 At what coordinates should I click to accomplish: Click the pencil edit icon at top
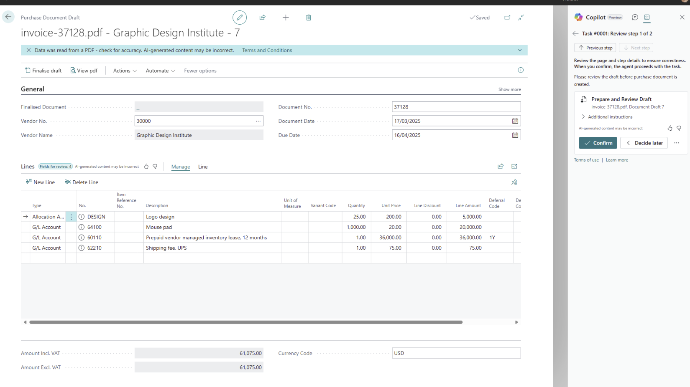click(x=240, y=18)
